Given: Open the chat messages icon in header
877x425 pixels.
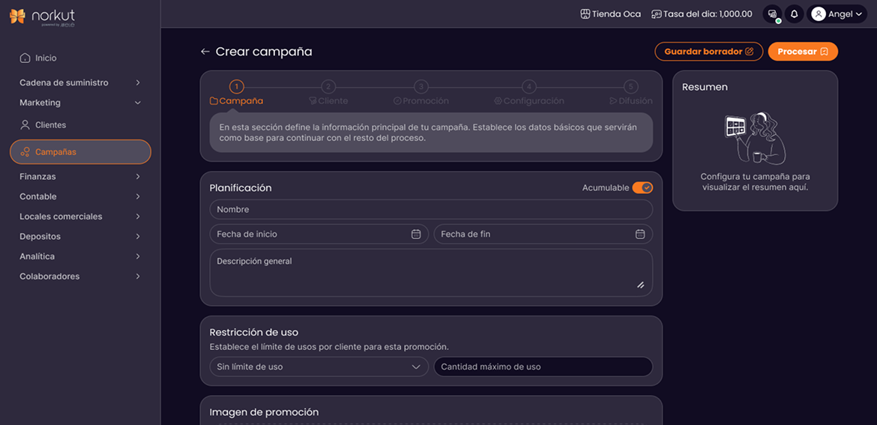Looking at the screenshot, I should (x=772, y=14).
